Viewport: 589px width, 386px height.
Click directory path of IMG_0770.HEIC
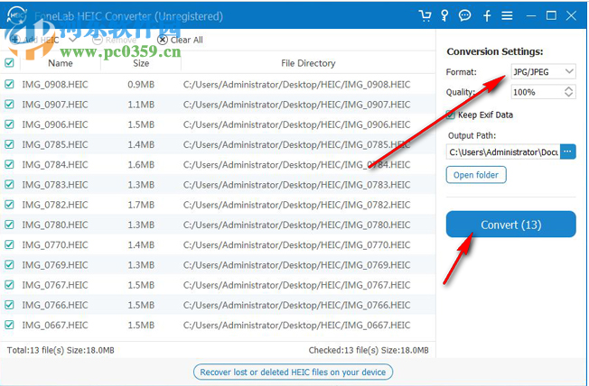point(296,245)
